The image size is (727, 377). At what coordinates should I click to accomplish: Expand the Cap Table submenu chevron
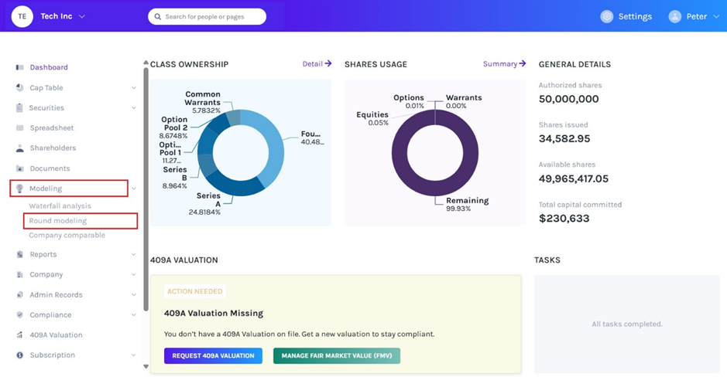(x=134, y=88)
